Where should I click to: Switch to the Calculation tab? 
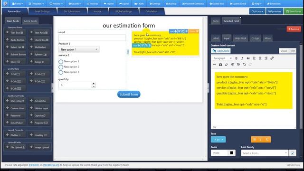pyautogui.click(x=152, y=11)
